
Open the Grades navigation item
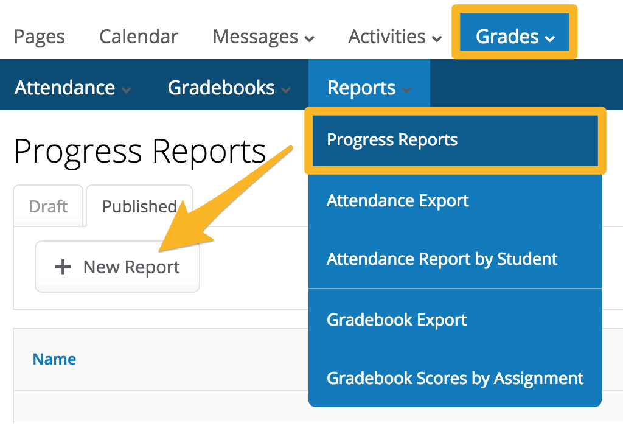pyautogui.click(x=507, y=37)
